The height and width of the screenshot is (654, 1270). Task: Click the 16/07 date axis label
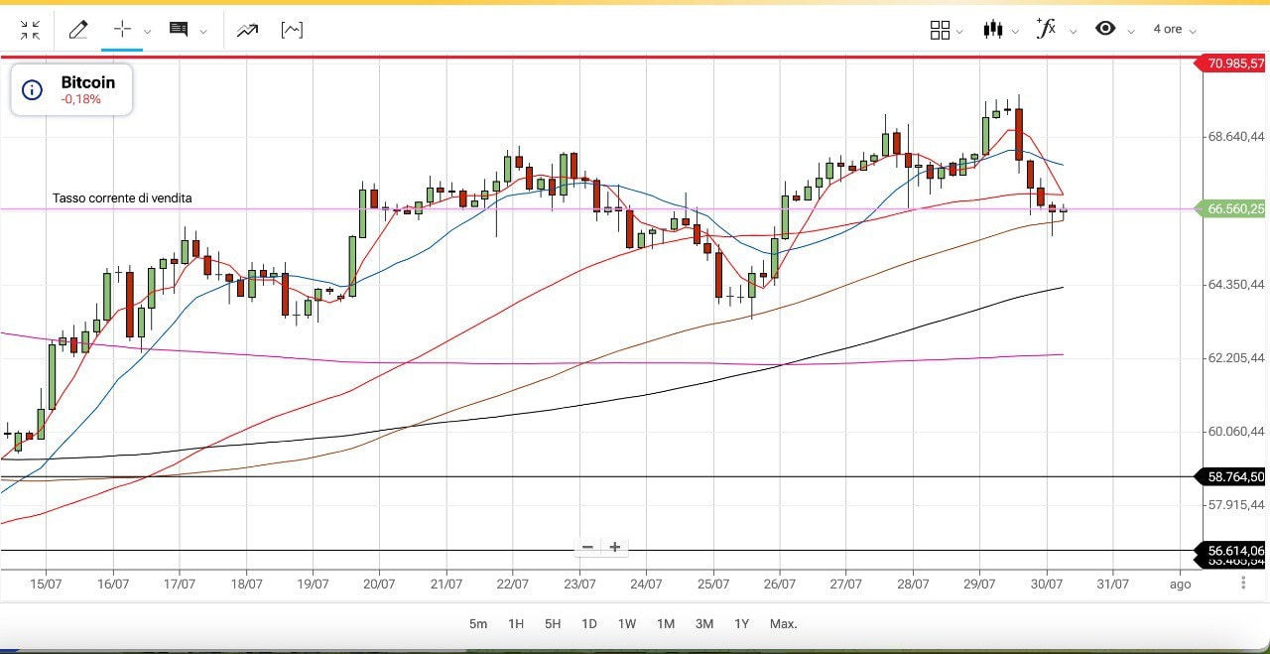113,585
